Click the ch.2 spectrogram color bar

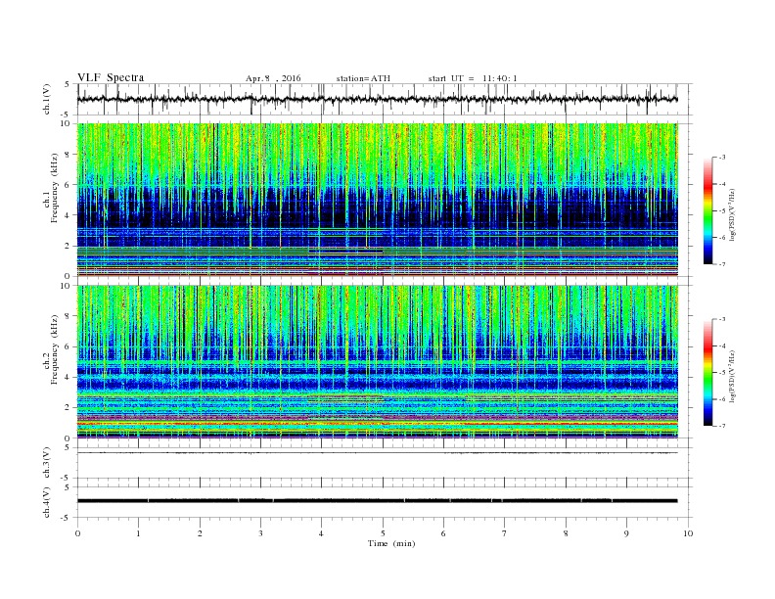point(707,372)
